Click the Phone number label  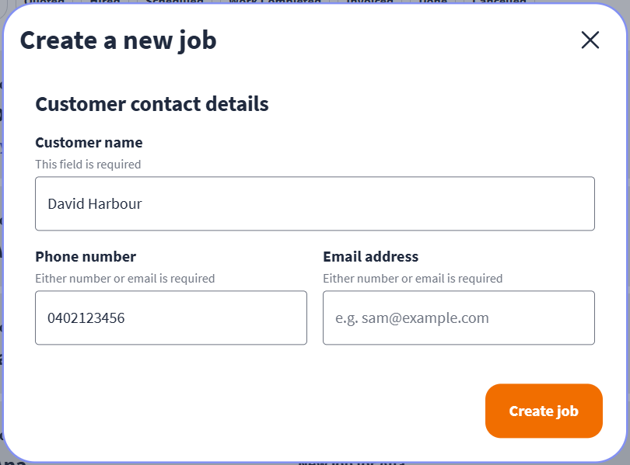click(86, 256)
